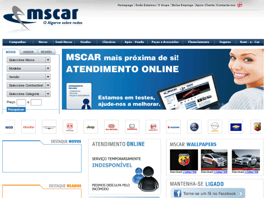Switch to the NOVOS search tab
This screenshot has width=264, height=198.
tap(11, 52)
